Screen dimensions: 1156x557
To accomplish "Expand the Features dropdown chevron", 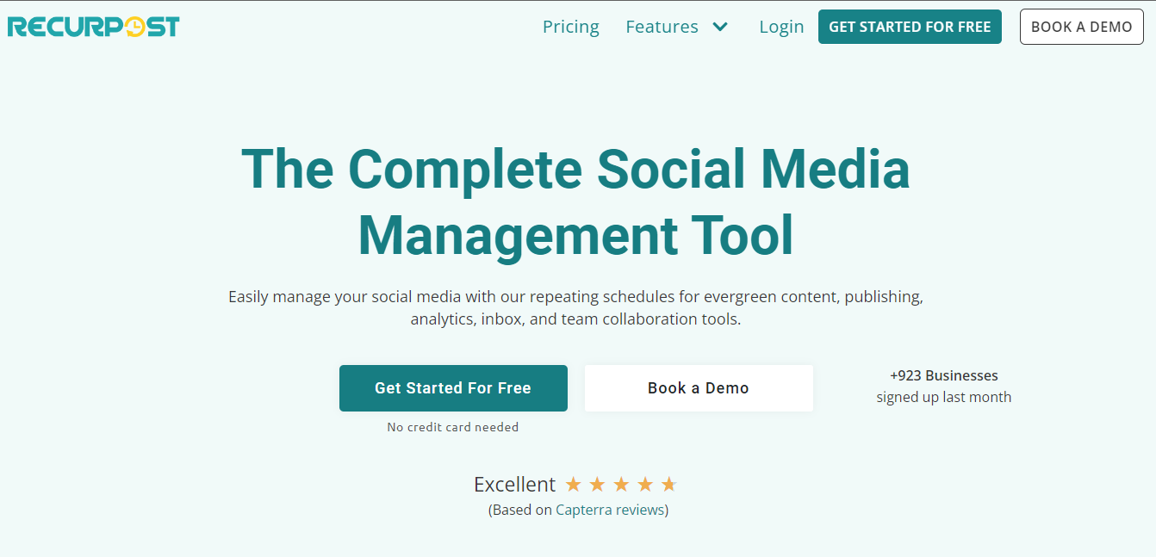I will (x=720, y=27).
